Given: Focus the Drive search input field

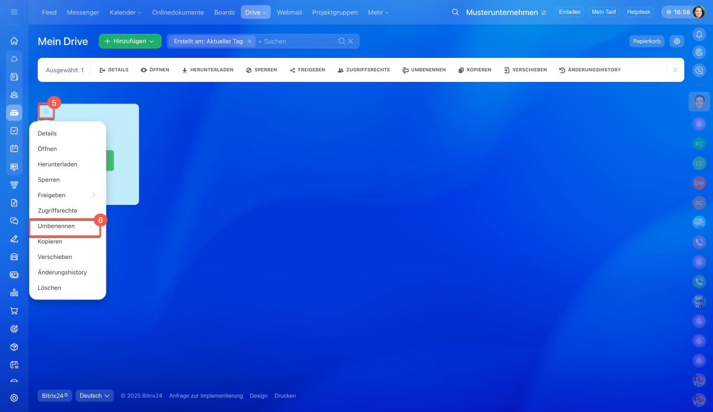Looking at the screenshot, I should pyautogui.click(x=296, y=41).
